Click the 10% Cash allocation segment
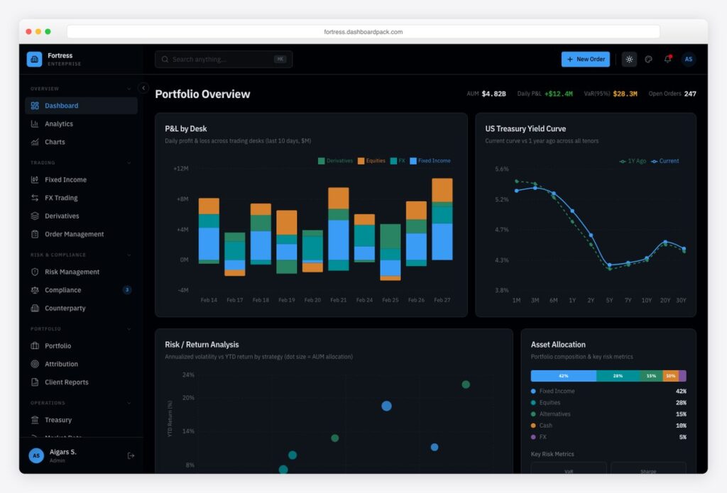The height and width of the screenshot is (493, 727). click(x=671, y=376)
